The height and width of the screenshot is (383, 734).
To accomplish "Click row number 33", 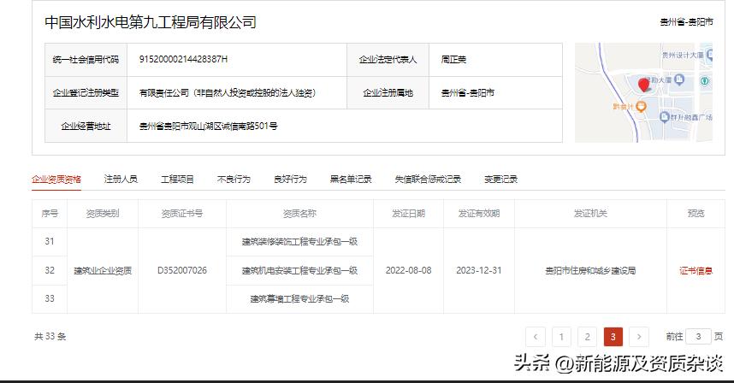I will 50,299.
